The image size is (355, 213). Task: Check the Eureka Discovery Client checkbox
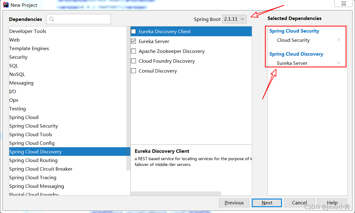(133, 31)
